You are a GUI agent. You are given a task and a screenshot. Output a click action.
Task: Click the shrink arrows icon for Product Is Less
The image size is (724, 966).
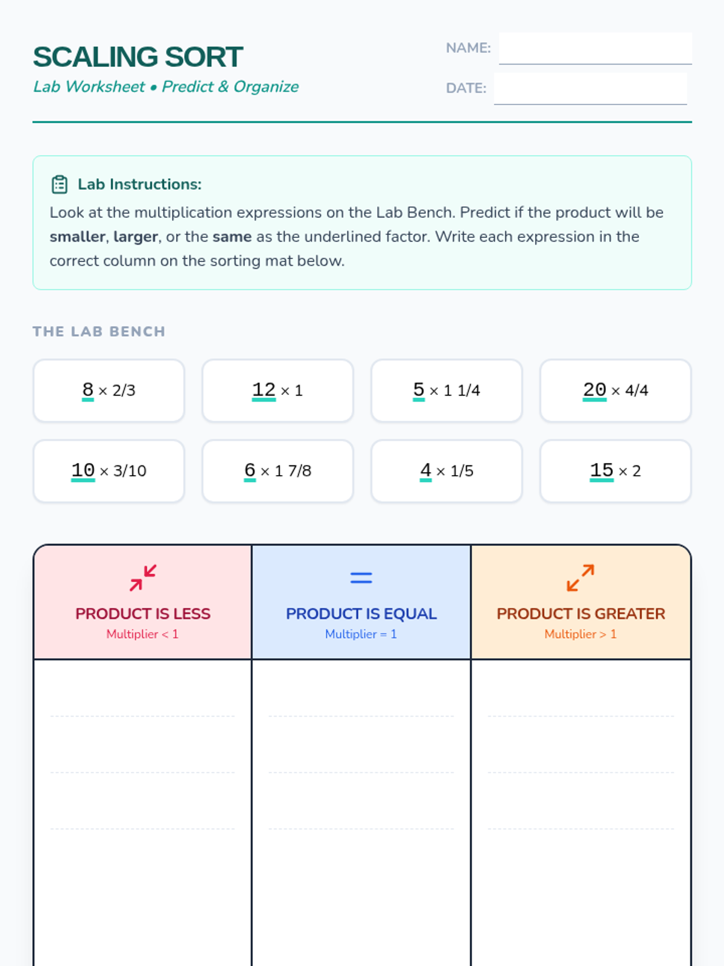coord(143,578)
